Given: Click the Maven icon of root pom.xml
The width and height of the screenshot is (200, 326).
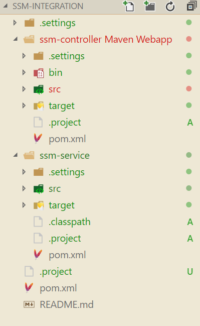Looking at the screenshot, I should (29, 288).
